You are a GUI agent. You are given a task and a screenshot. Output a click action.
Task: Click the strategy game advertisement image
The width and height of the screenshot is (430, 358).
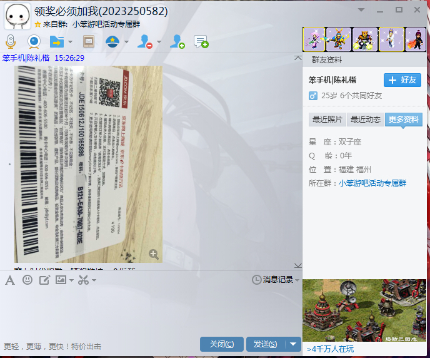click(364, 310)
